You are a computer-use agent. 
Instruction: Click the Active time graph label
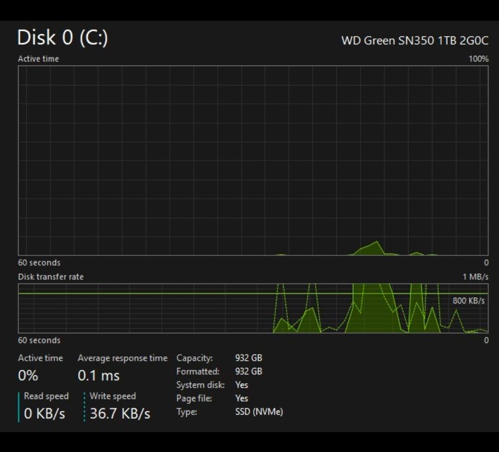click(x=38, y=59)
